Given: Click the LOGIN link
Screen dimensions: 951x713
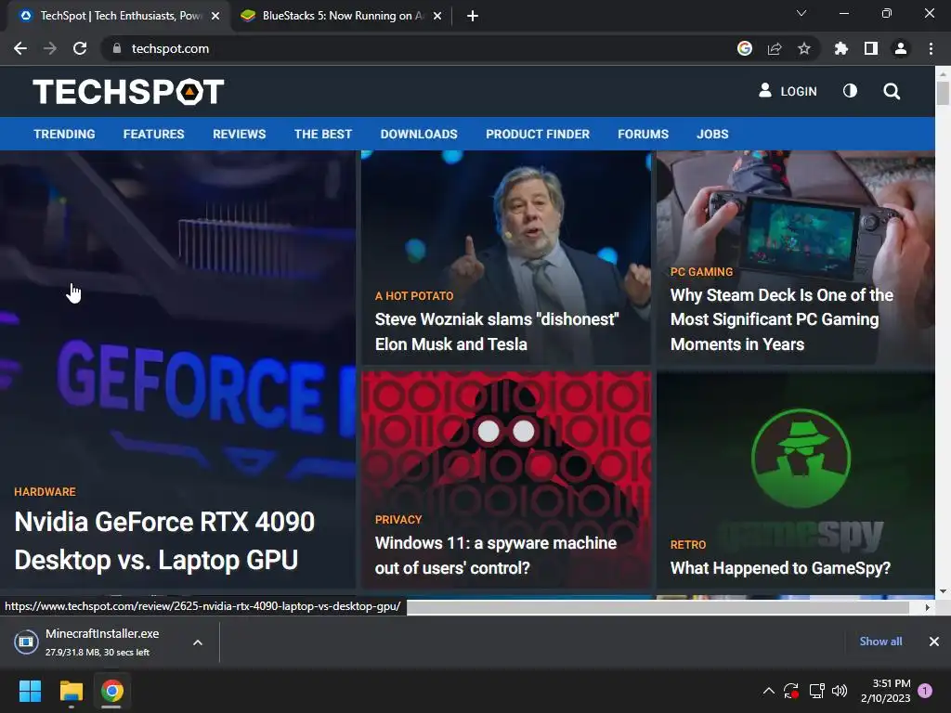Looking at the screenshot, I should [x=788, y=91].
